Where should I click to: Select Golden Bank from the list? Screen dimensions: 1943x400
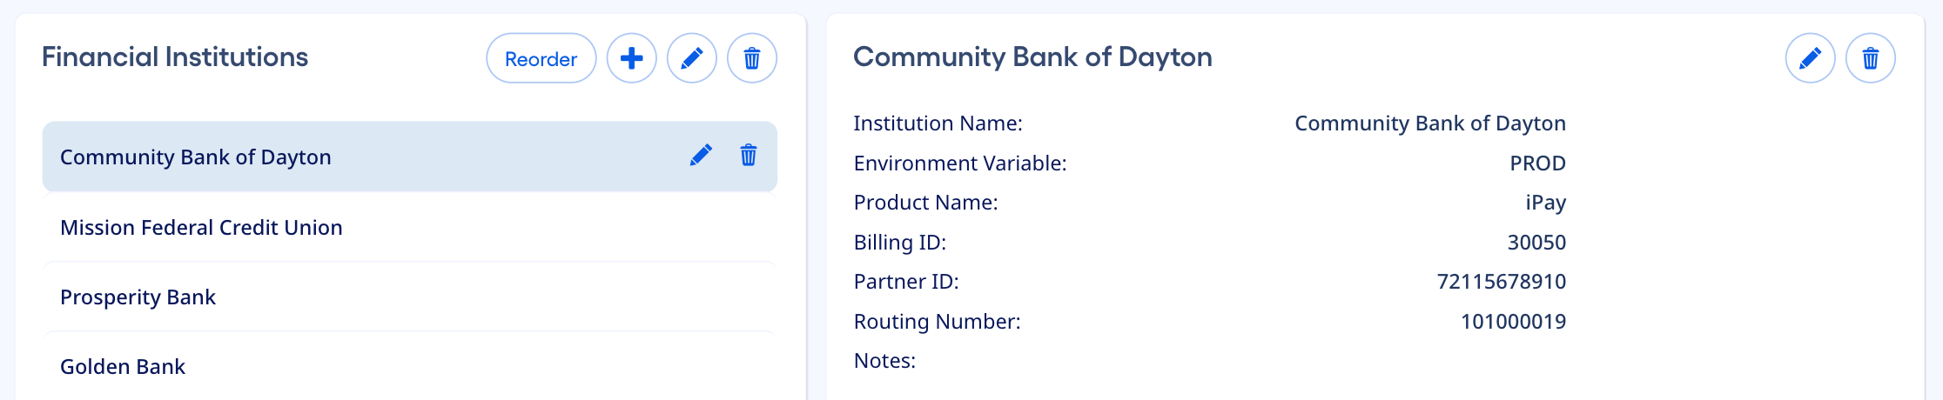click(x=123, y=367)
